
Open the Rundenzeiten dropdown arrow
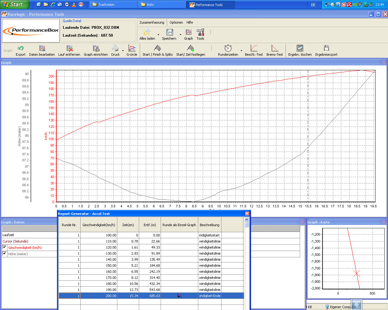click(x=241, y=51)
